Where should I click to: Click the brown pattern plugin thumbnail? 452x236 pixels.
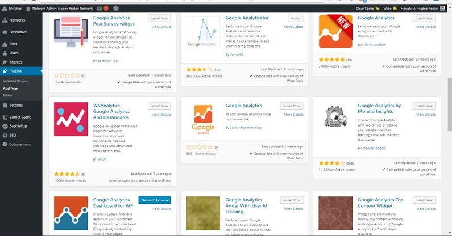pos(335,213)
